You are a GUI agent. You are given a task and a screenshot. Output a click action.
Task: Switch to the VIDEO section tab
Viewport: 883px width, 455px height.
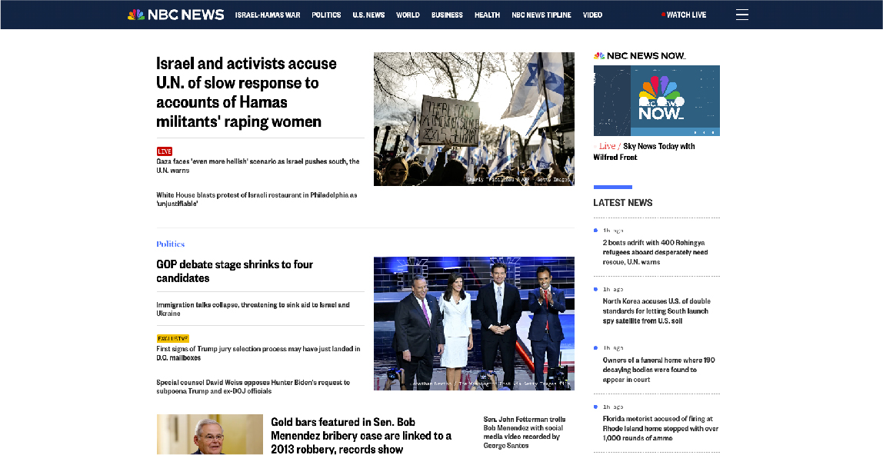point(592,15)
